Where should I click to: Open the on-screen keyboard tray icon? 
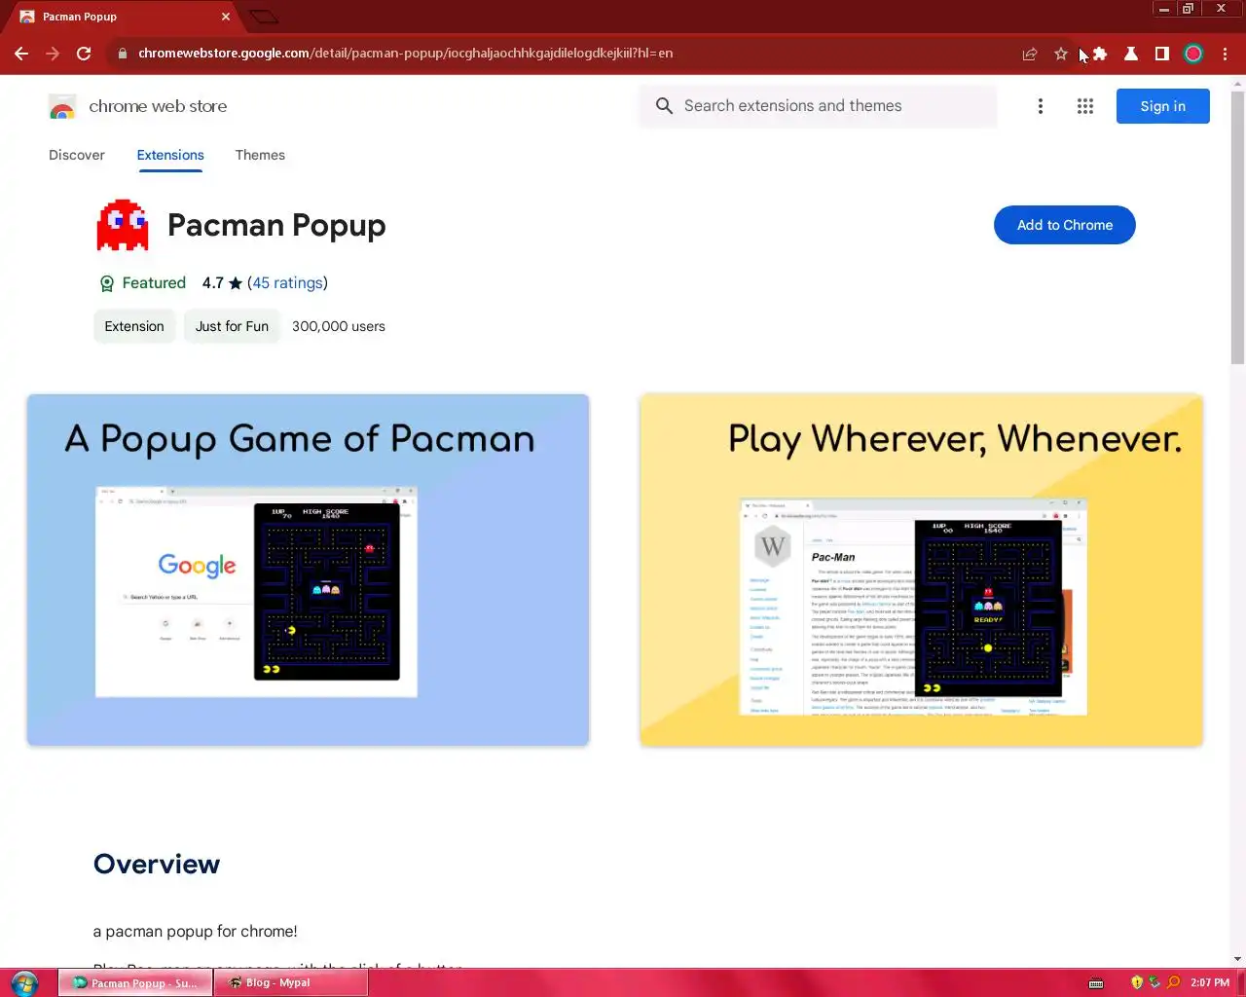coord(1096,983)
